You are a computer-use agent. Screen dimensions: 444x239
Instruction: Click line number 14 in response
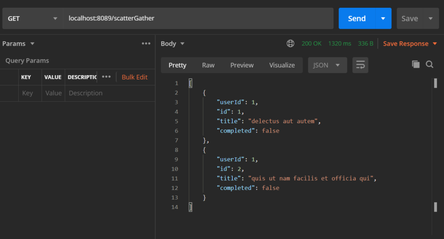tap(175, 207)
